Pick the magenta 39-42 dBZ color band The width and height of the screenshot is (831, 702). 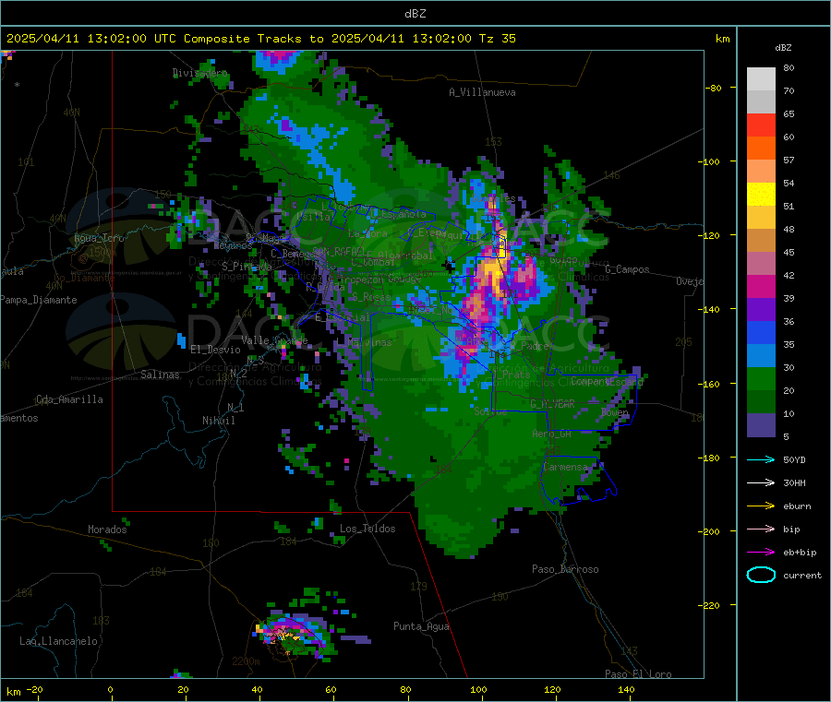click(761, 286)
